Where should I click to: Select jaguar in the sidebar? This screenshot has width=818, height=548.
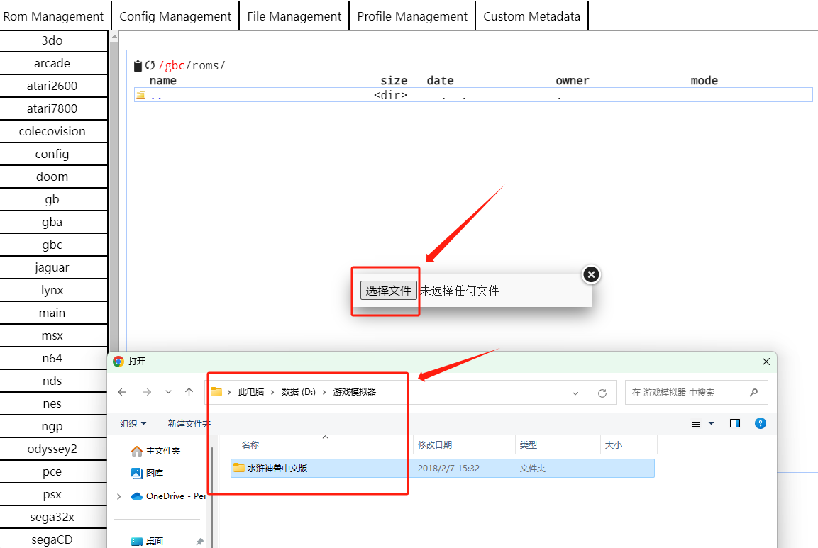(x=52, y=267)
